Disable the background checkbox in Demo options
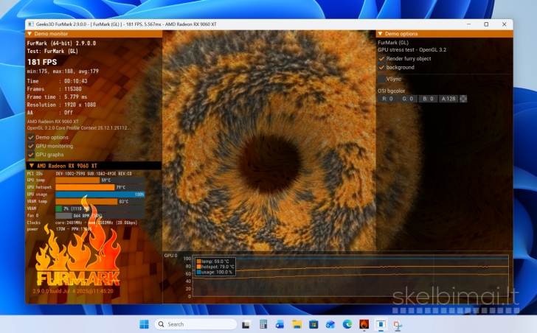The image size is (537, 333). (381, 67)
